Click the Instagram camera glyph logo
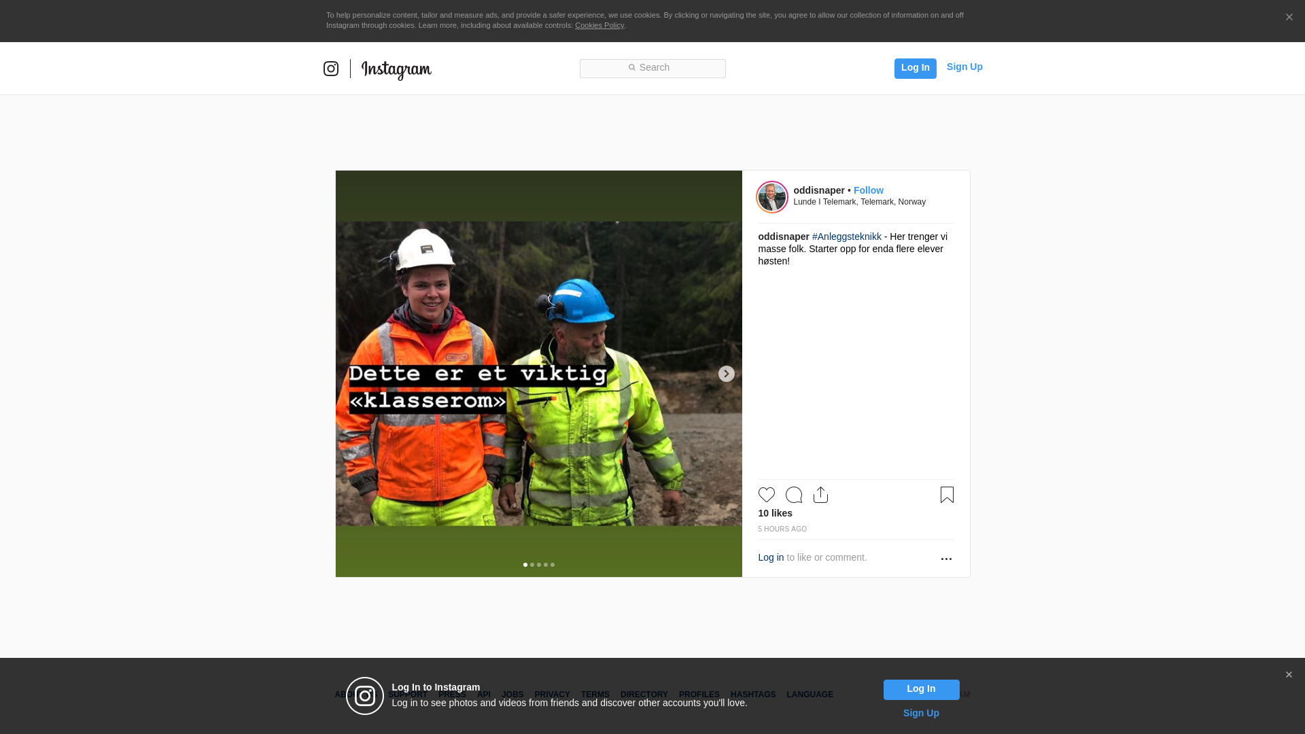This screenshot has height=734, width=1305. pos(331,69)
